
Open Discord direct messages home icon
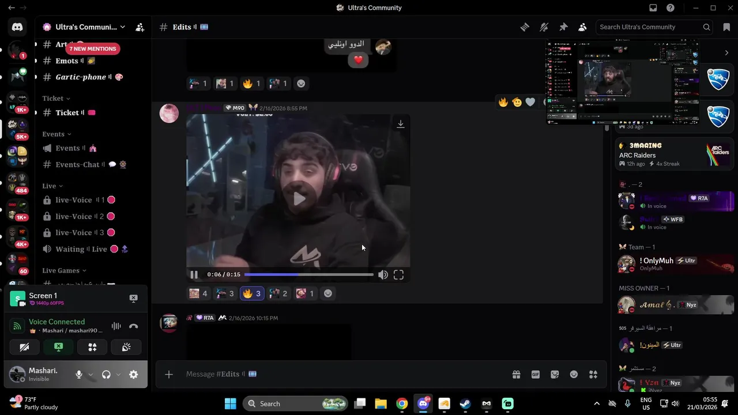point(17,27)
